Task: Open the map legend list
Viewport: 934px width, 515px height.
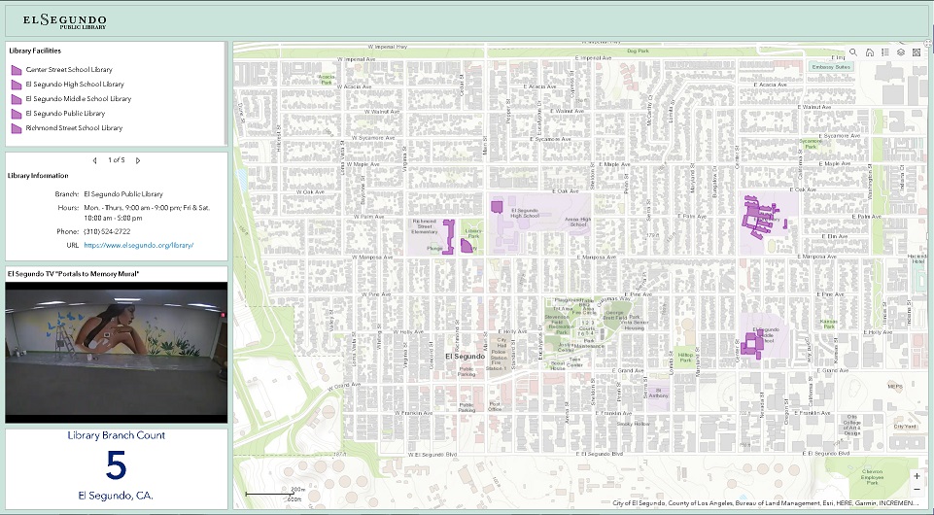Action: (884, 52)
